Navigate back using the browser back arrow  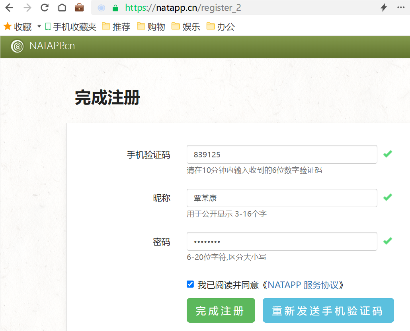pos(9,8)
